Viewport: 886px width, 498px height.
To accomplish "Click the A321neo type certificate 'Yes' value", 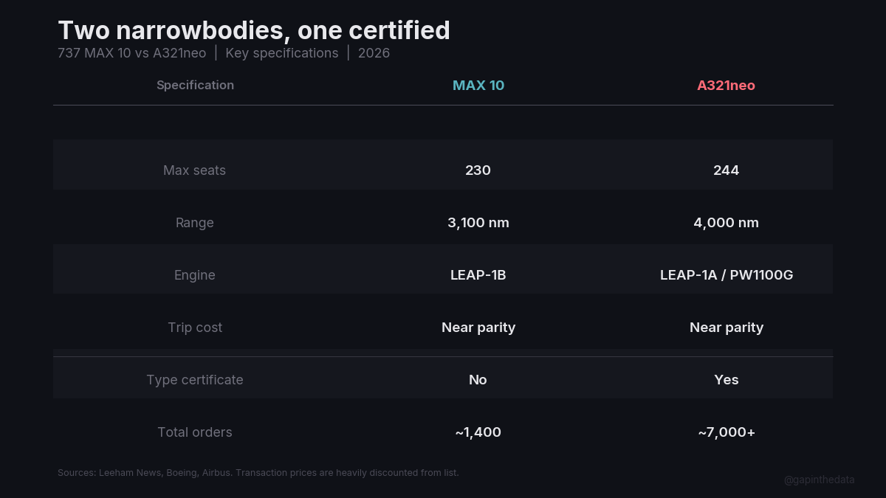I will [x=726, y=380].
